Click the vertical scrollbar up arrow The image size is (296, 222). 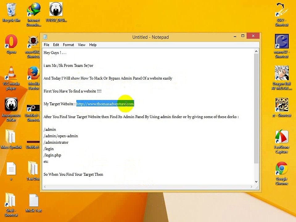pyautogui.click(x=256, y=51)
